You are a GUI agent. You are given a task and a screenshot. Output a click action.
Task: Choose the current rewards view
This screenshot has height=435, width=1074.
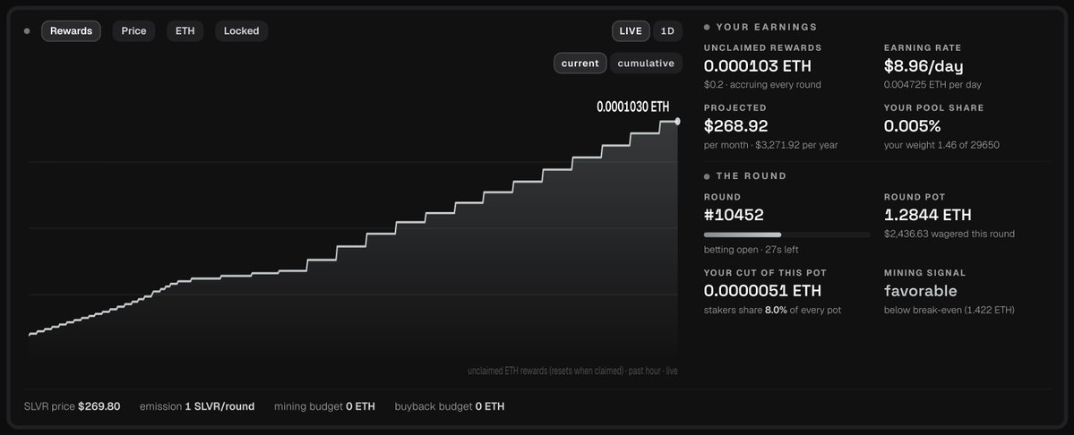580,63
